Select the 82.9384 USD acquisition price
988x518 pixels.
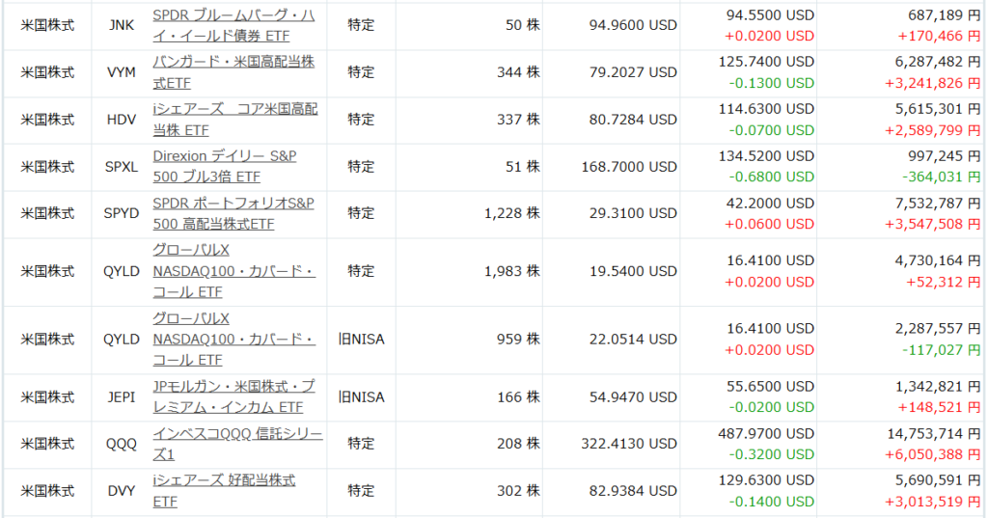[633, 491]
